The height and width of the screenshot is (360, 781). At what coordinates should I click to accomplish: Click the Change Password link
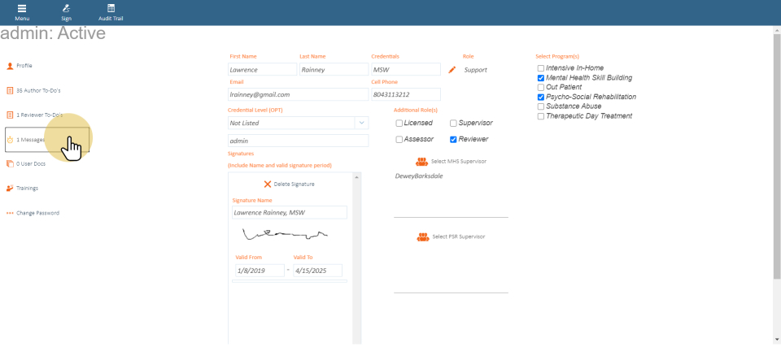[37, 213]
